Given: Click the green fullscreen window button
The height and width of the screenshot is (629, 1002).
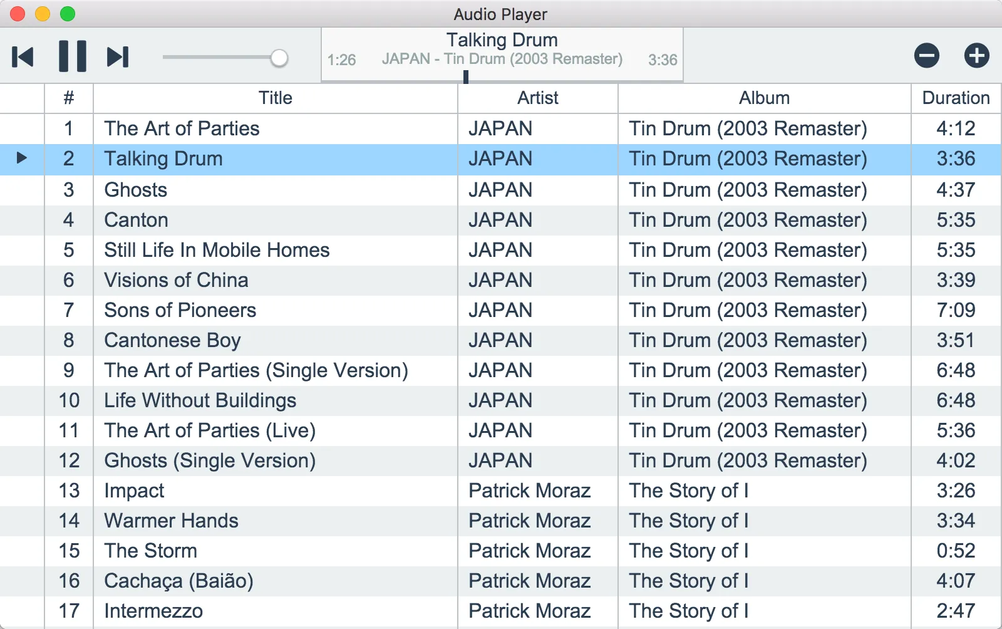Looking at the screenshot, I should point(68,14).
